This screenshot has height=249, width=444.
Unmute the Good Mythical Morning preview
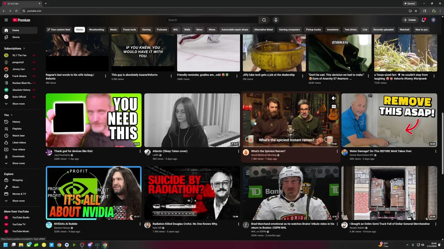[334, 99]
